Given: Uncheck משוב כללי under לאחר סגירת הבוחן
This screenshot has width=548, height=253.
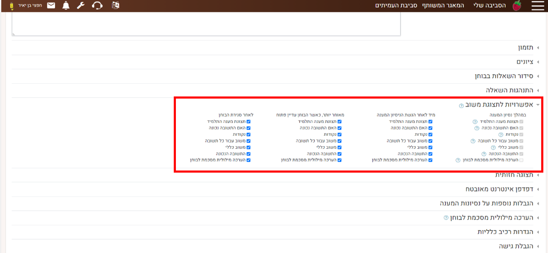Looking at the screenshot, I should [249, 147].
